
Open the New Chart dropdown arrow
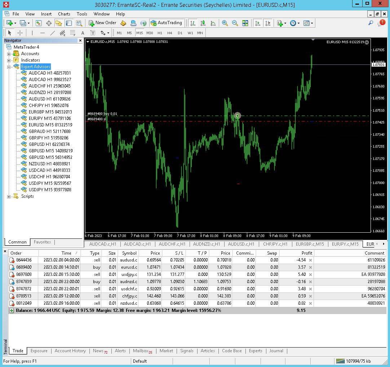[x=15, y=23]
